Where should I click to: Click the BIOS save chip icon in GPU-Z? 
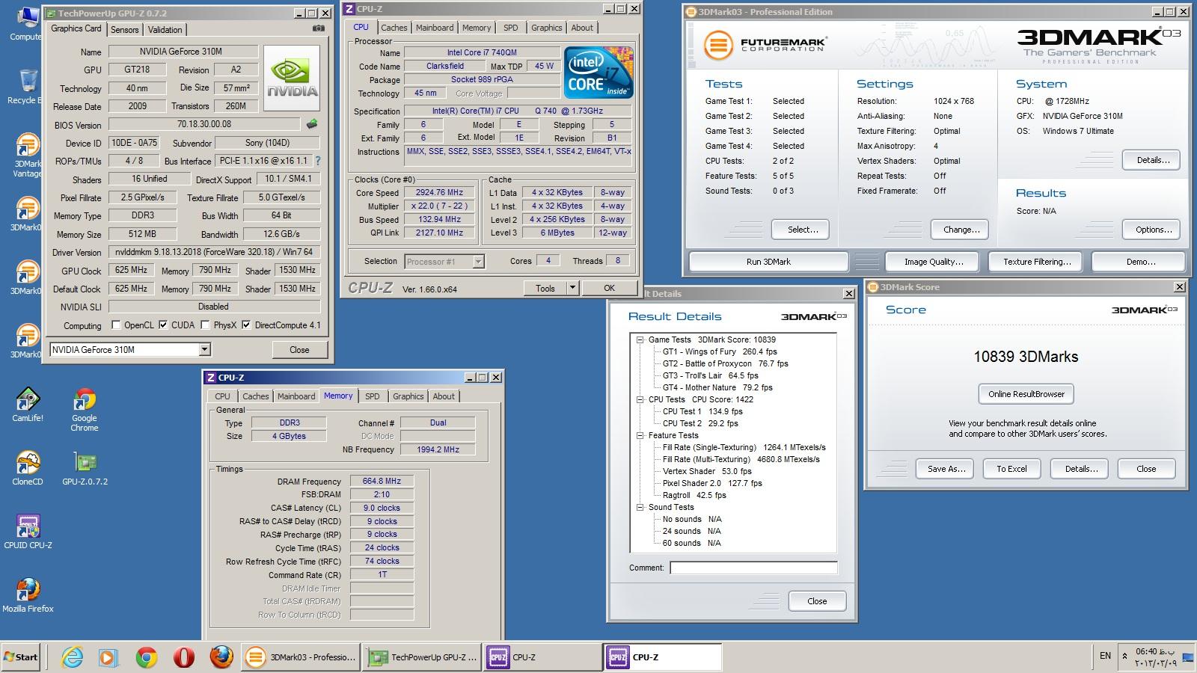coord(312,124)
